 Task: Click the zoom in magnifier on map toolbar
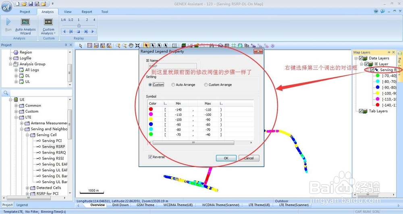(118, 45)
